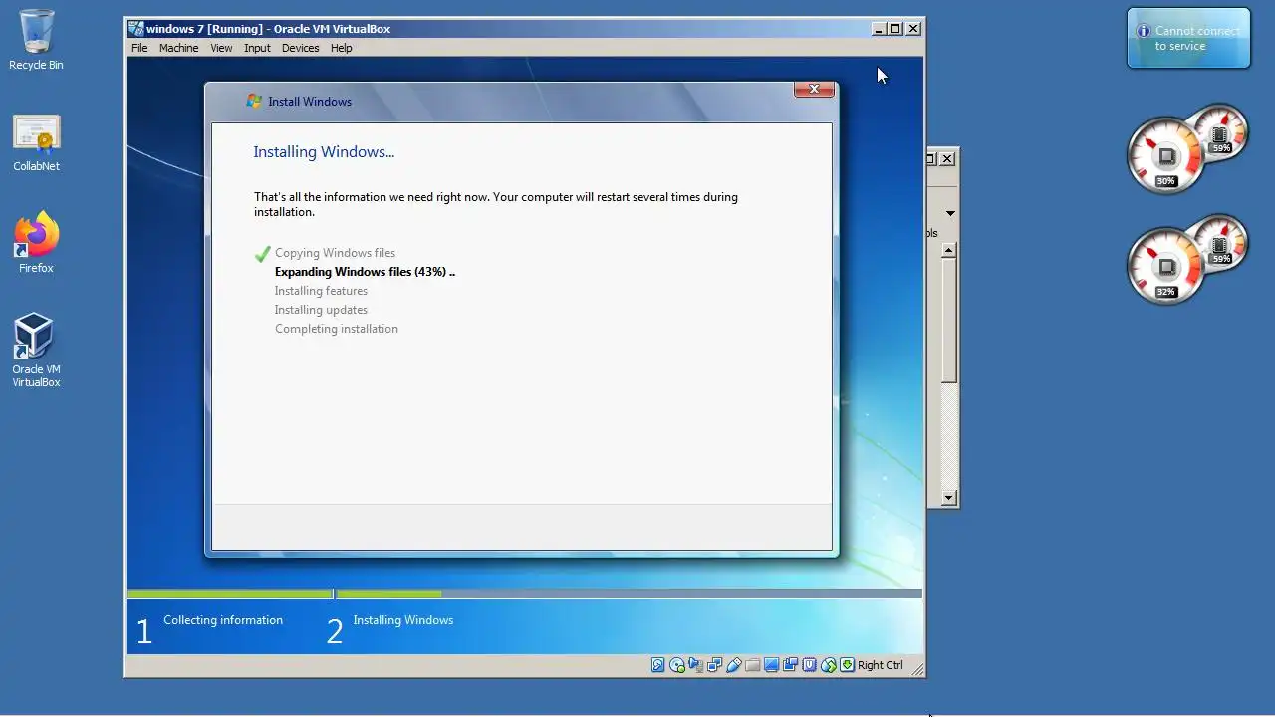Click the hard disk activity icon in VirtualBox status bar
Screen dimensions: 1275x717
(657, 665)
